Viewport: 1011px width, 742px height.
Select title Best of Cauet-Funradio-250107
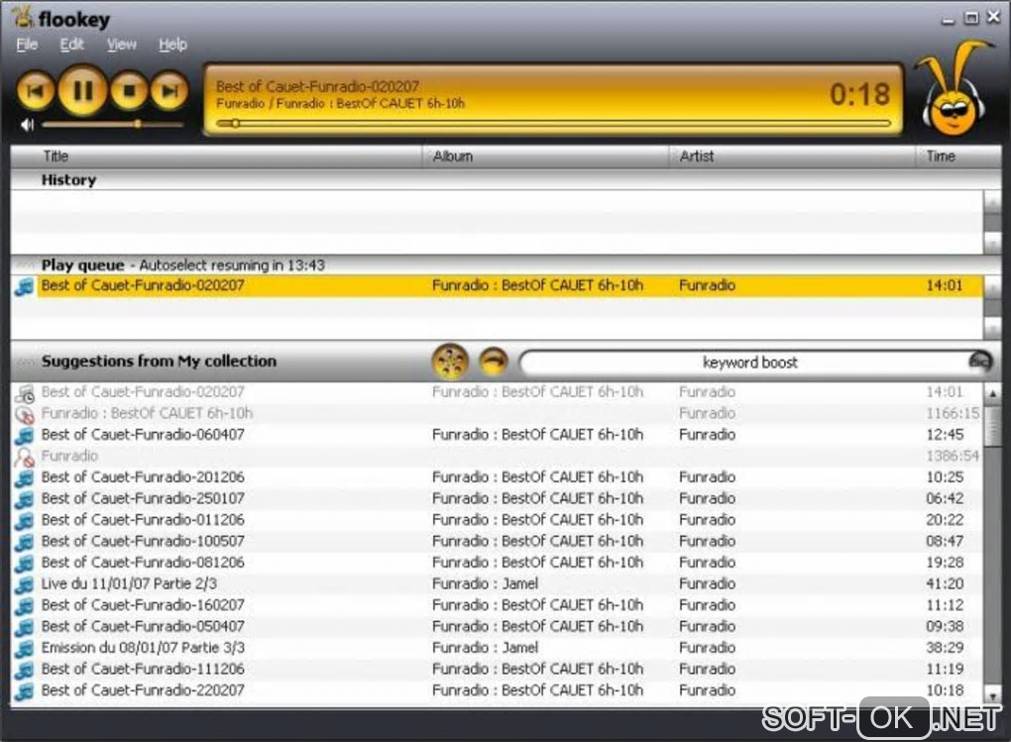click(143, 498)
